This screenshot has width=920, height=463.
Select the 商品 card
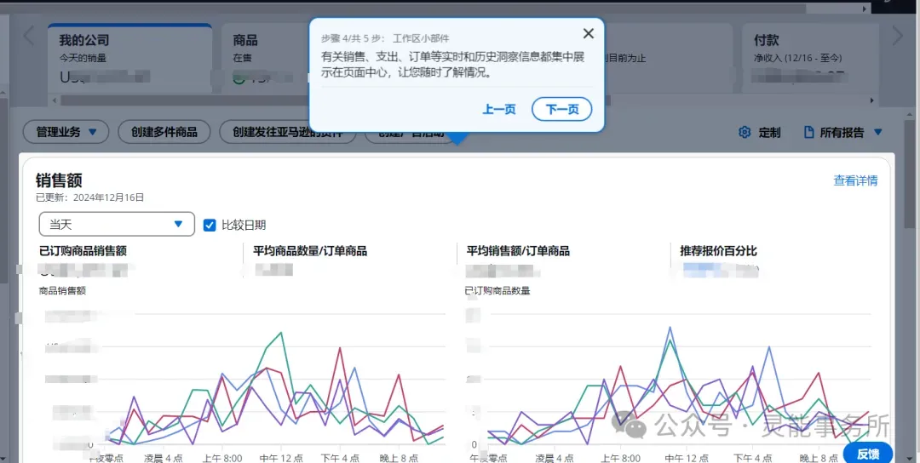tap(265, 59)
